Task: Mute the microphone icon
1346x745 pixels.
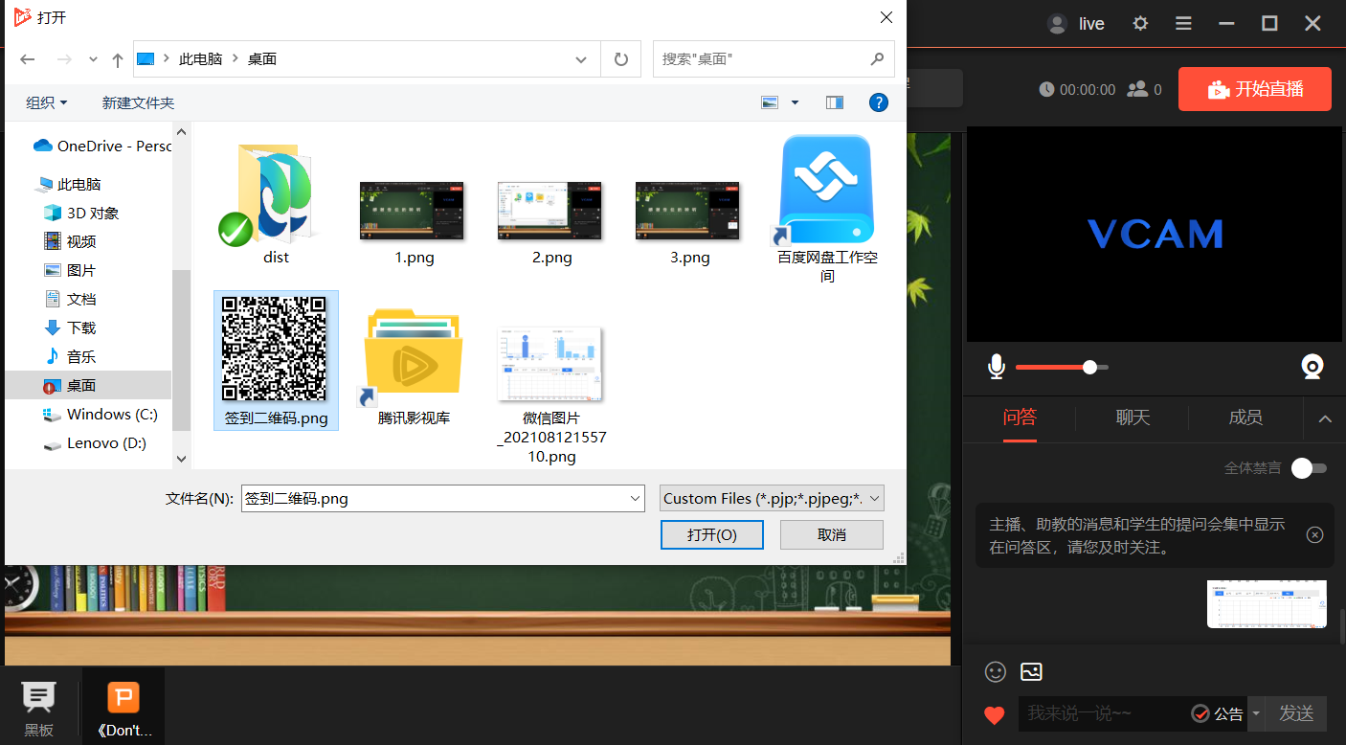Action: [x=997, y=367]
